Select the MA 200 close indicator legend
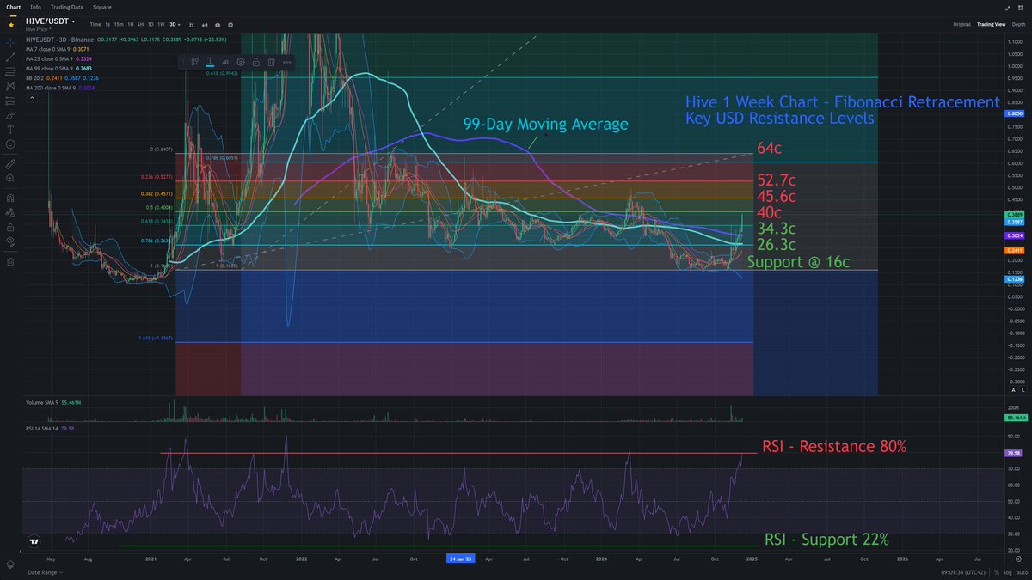This screenshot has width=1032, height=580. coord(60,88)
